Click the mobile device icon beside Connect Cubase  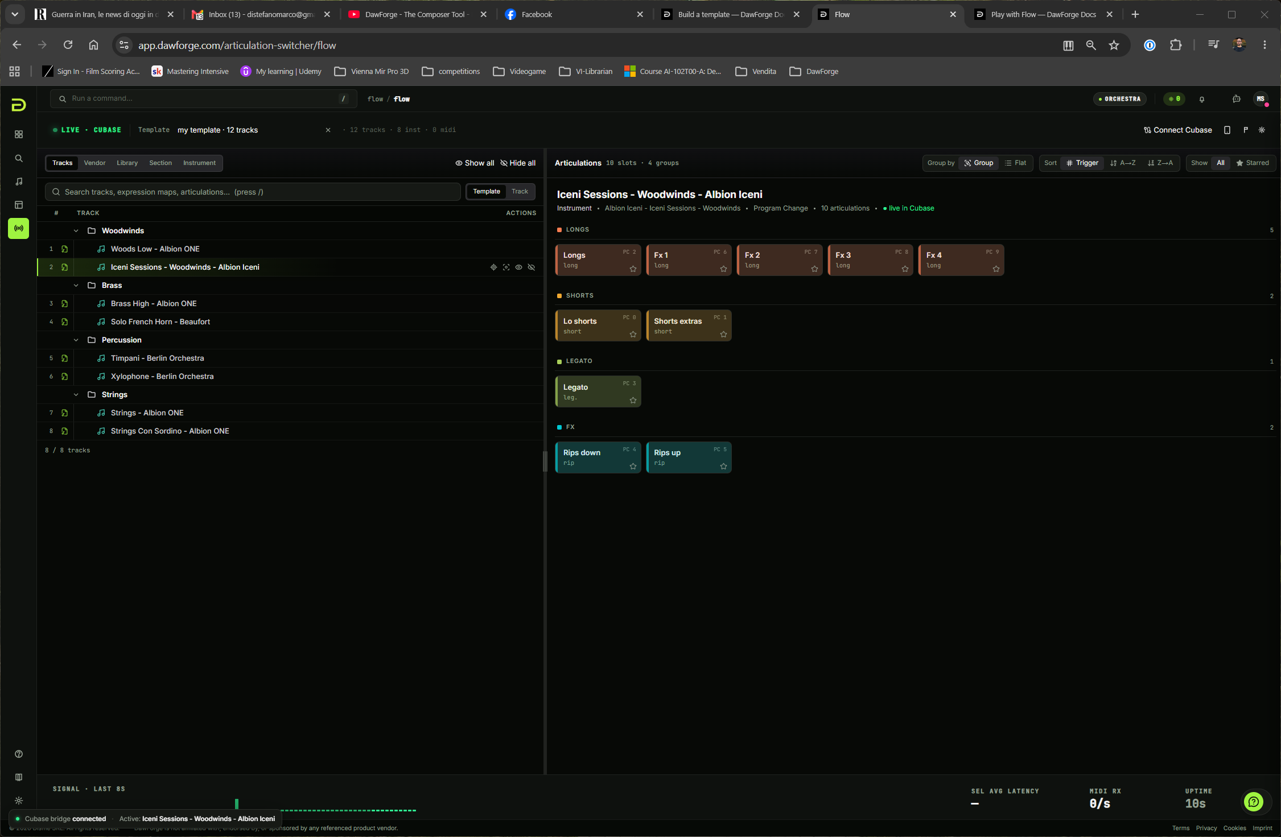click(x=1227, y=130)
